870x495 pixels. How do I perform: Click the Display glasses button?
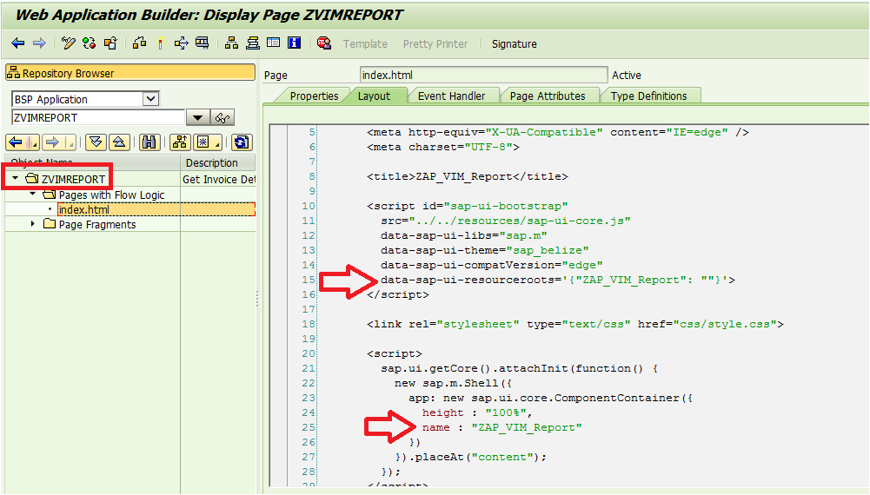(222, 117)
